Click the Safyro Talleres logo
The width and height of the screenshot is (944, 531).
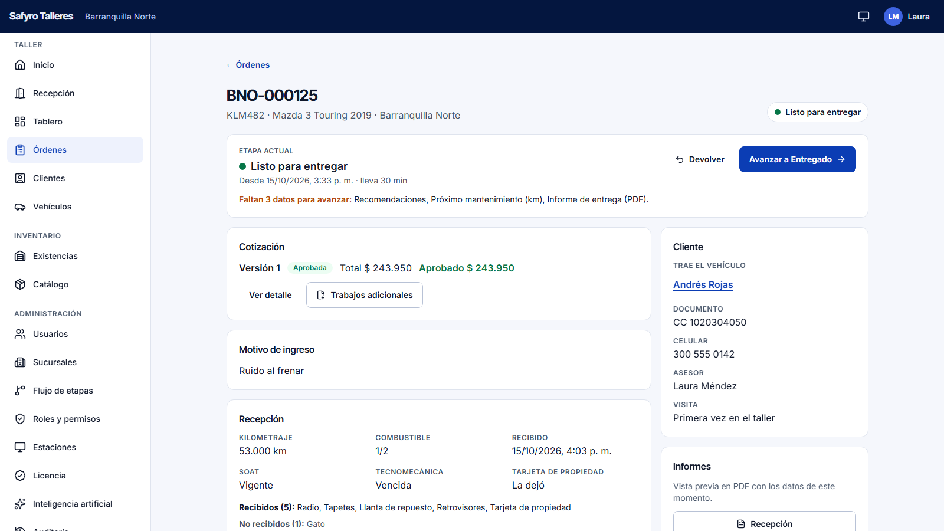(x=41, y=17)
